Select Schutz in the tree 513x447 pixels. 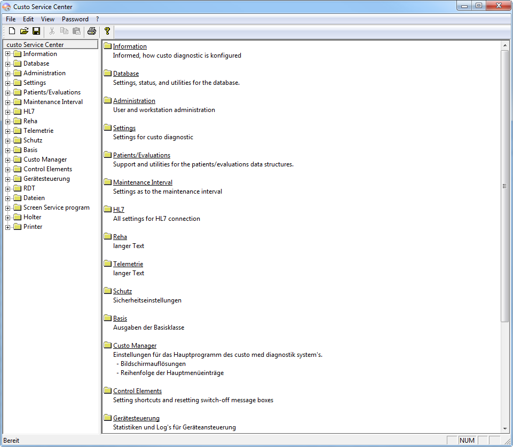(33, 140)
